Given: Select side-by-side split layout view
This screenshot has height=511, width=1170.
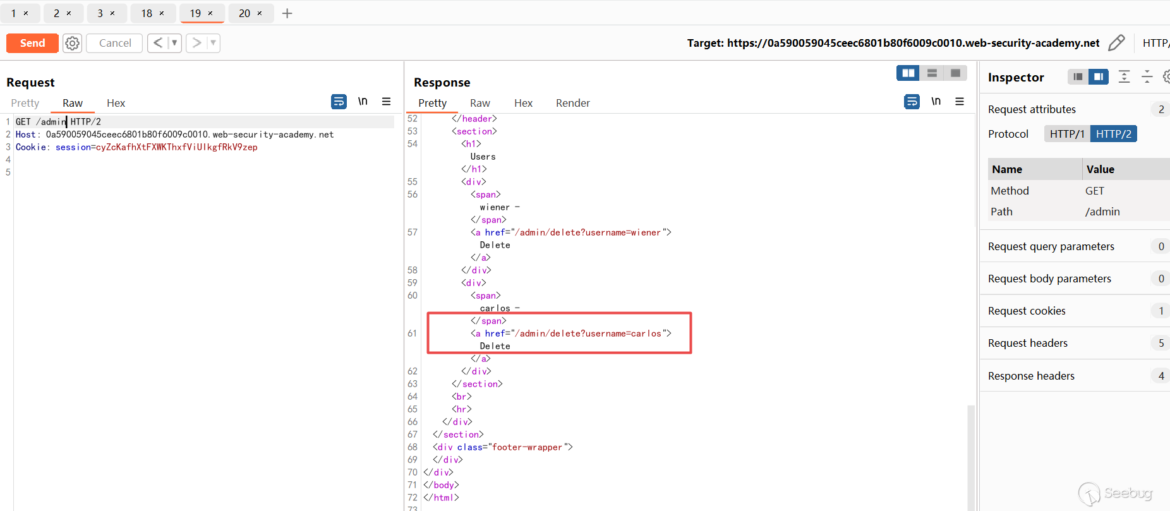Looking at the screenshot, I should (x=908, y=73).
